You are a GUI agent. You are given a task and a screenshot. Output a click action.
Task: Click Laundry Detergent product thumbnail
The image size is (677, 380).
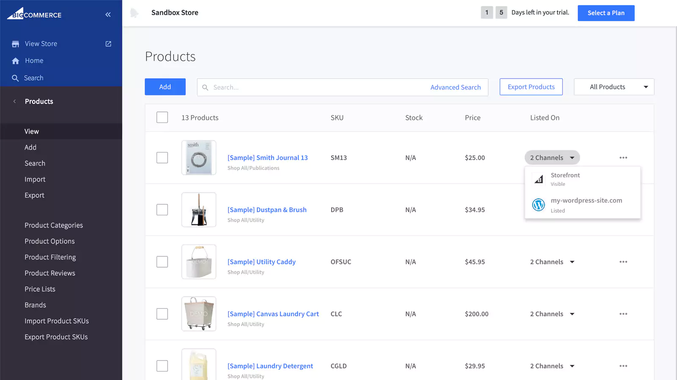[x=199, y=364]
